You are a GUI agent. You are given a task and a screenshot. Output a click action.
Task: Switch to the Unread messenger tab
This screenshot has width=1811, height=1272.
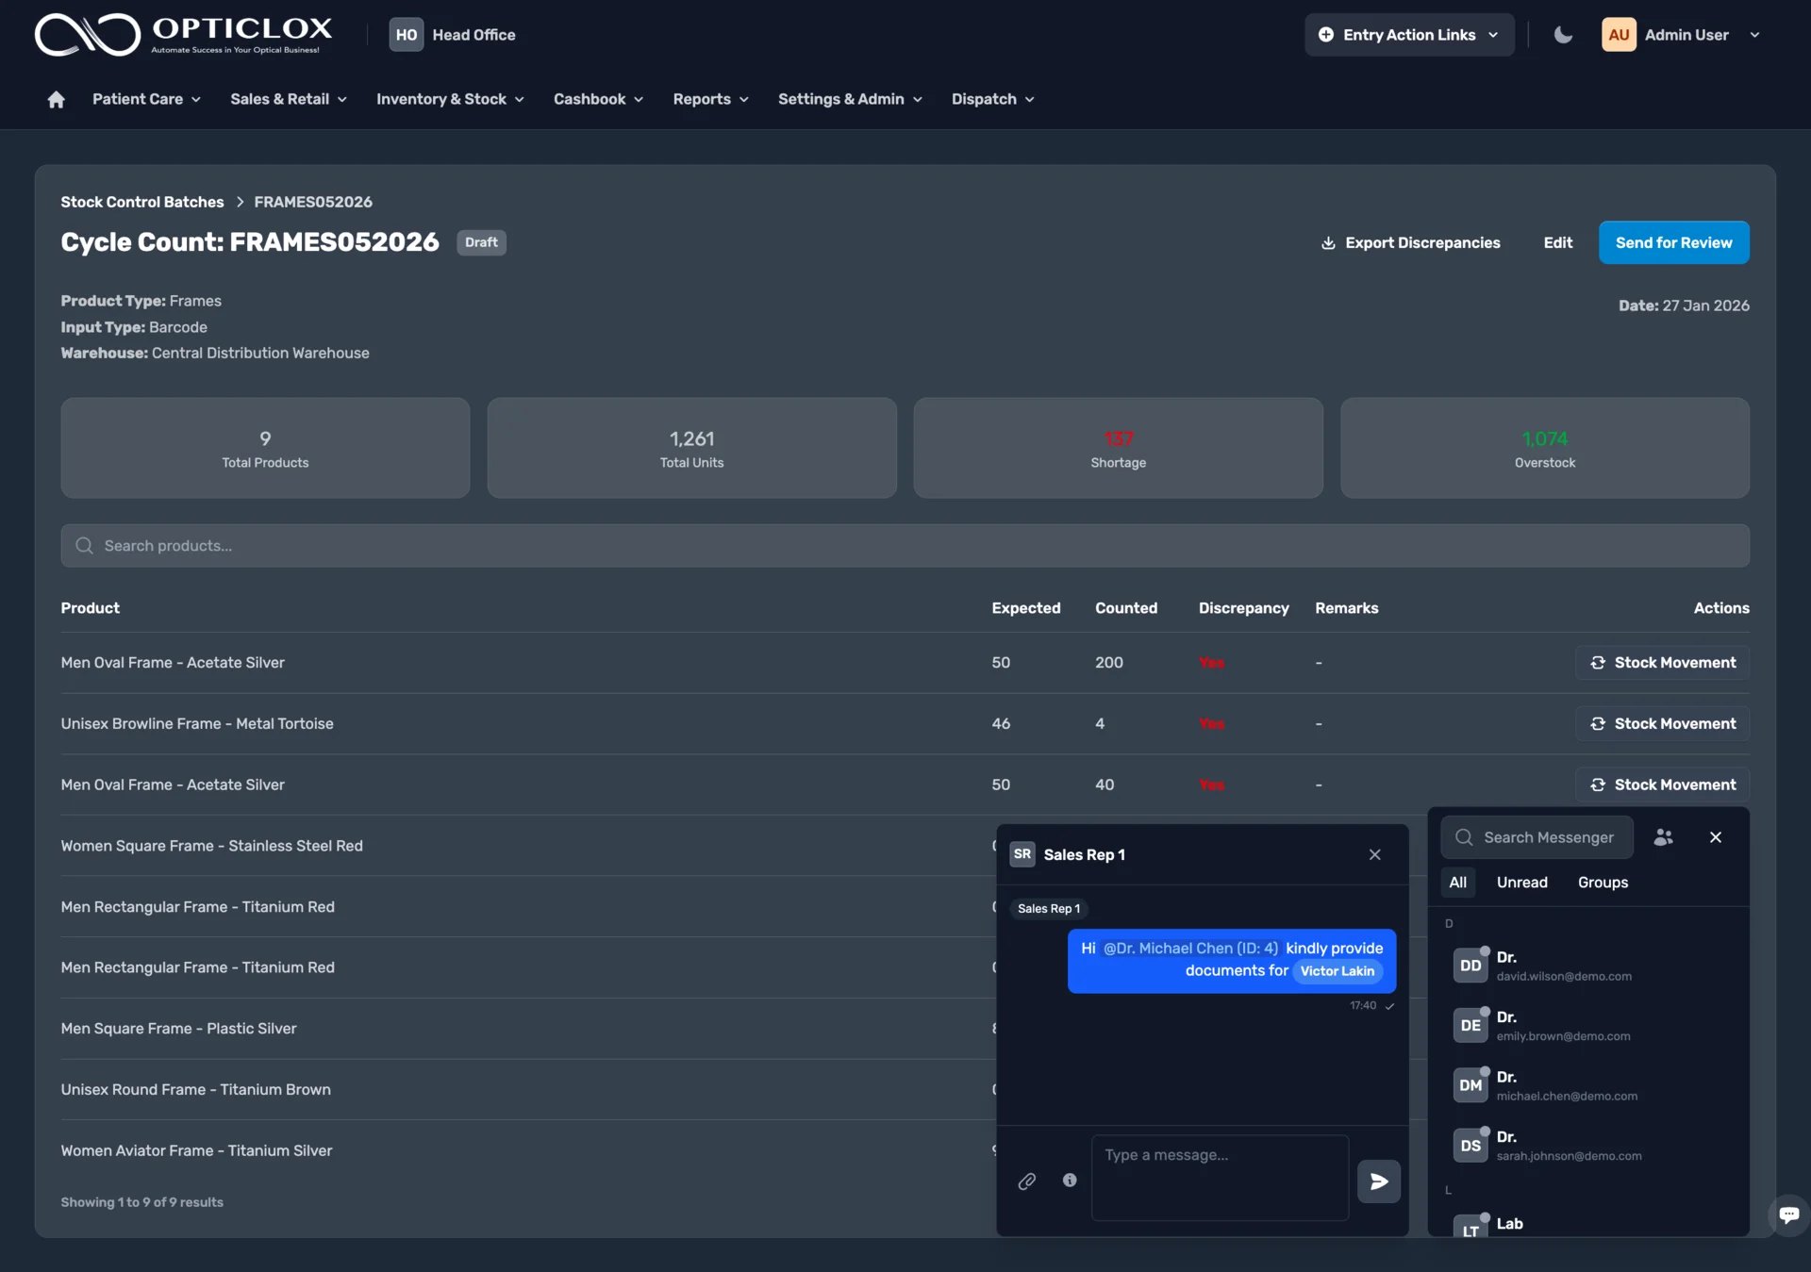point(1521,883)
